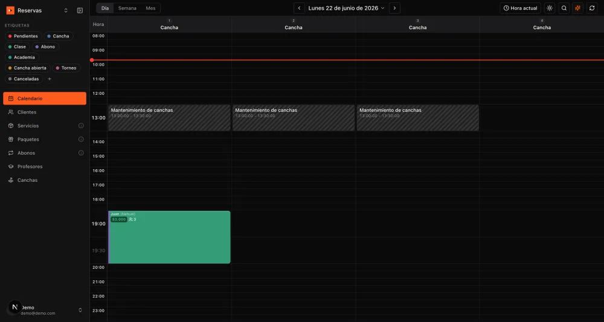
Task: Click info icon beside Abonos
Action: (x=81, y=153)
